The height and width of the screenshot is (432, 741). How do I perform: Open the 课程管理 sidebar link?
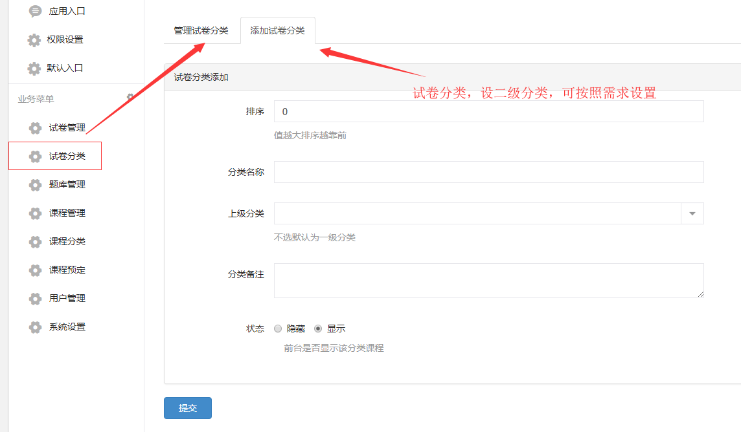click(67, 213)
